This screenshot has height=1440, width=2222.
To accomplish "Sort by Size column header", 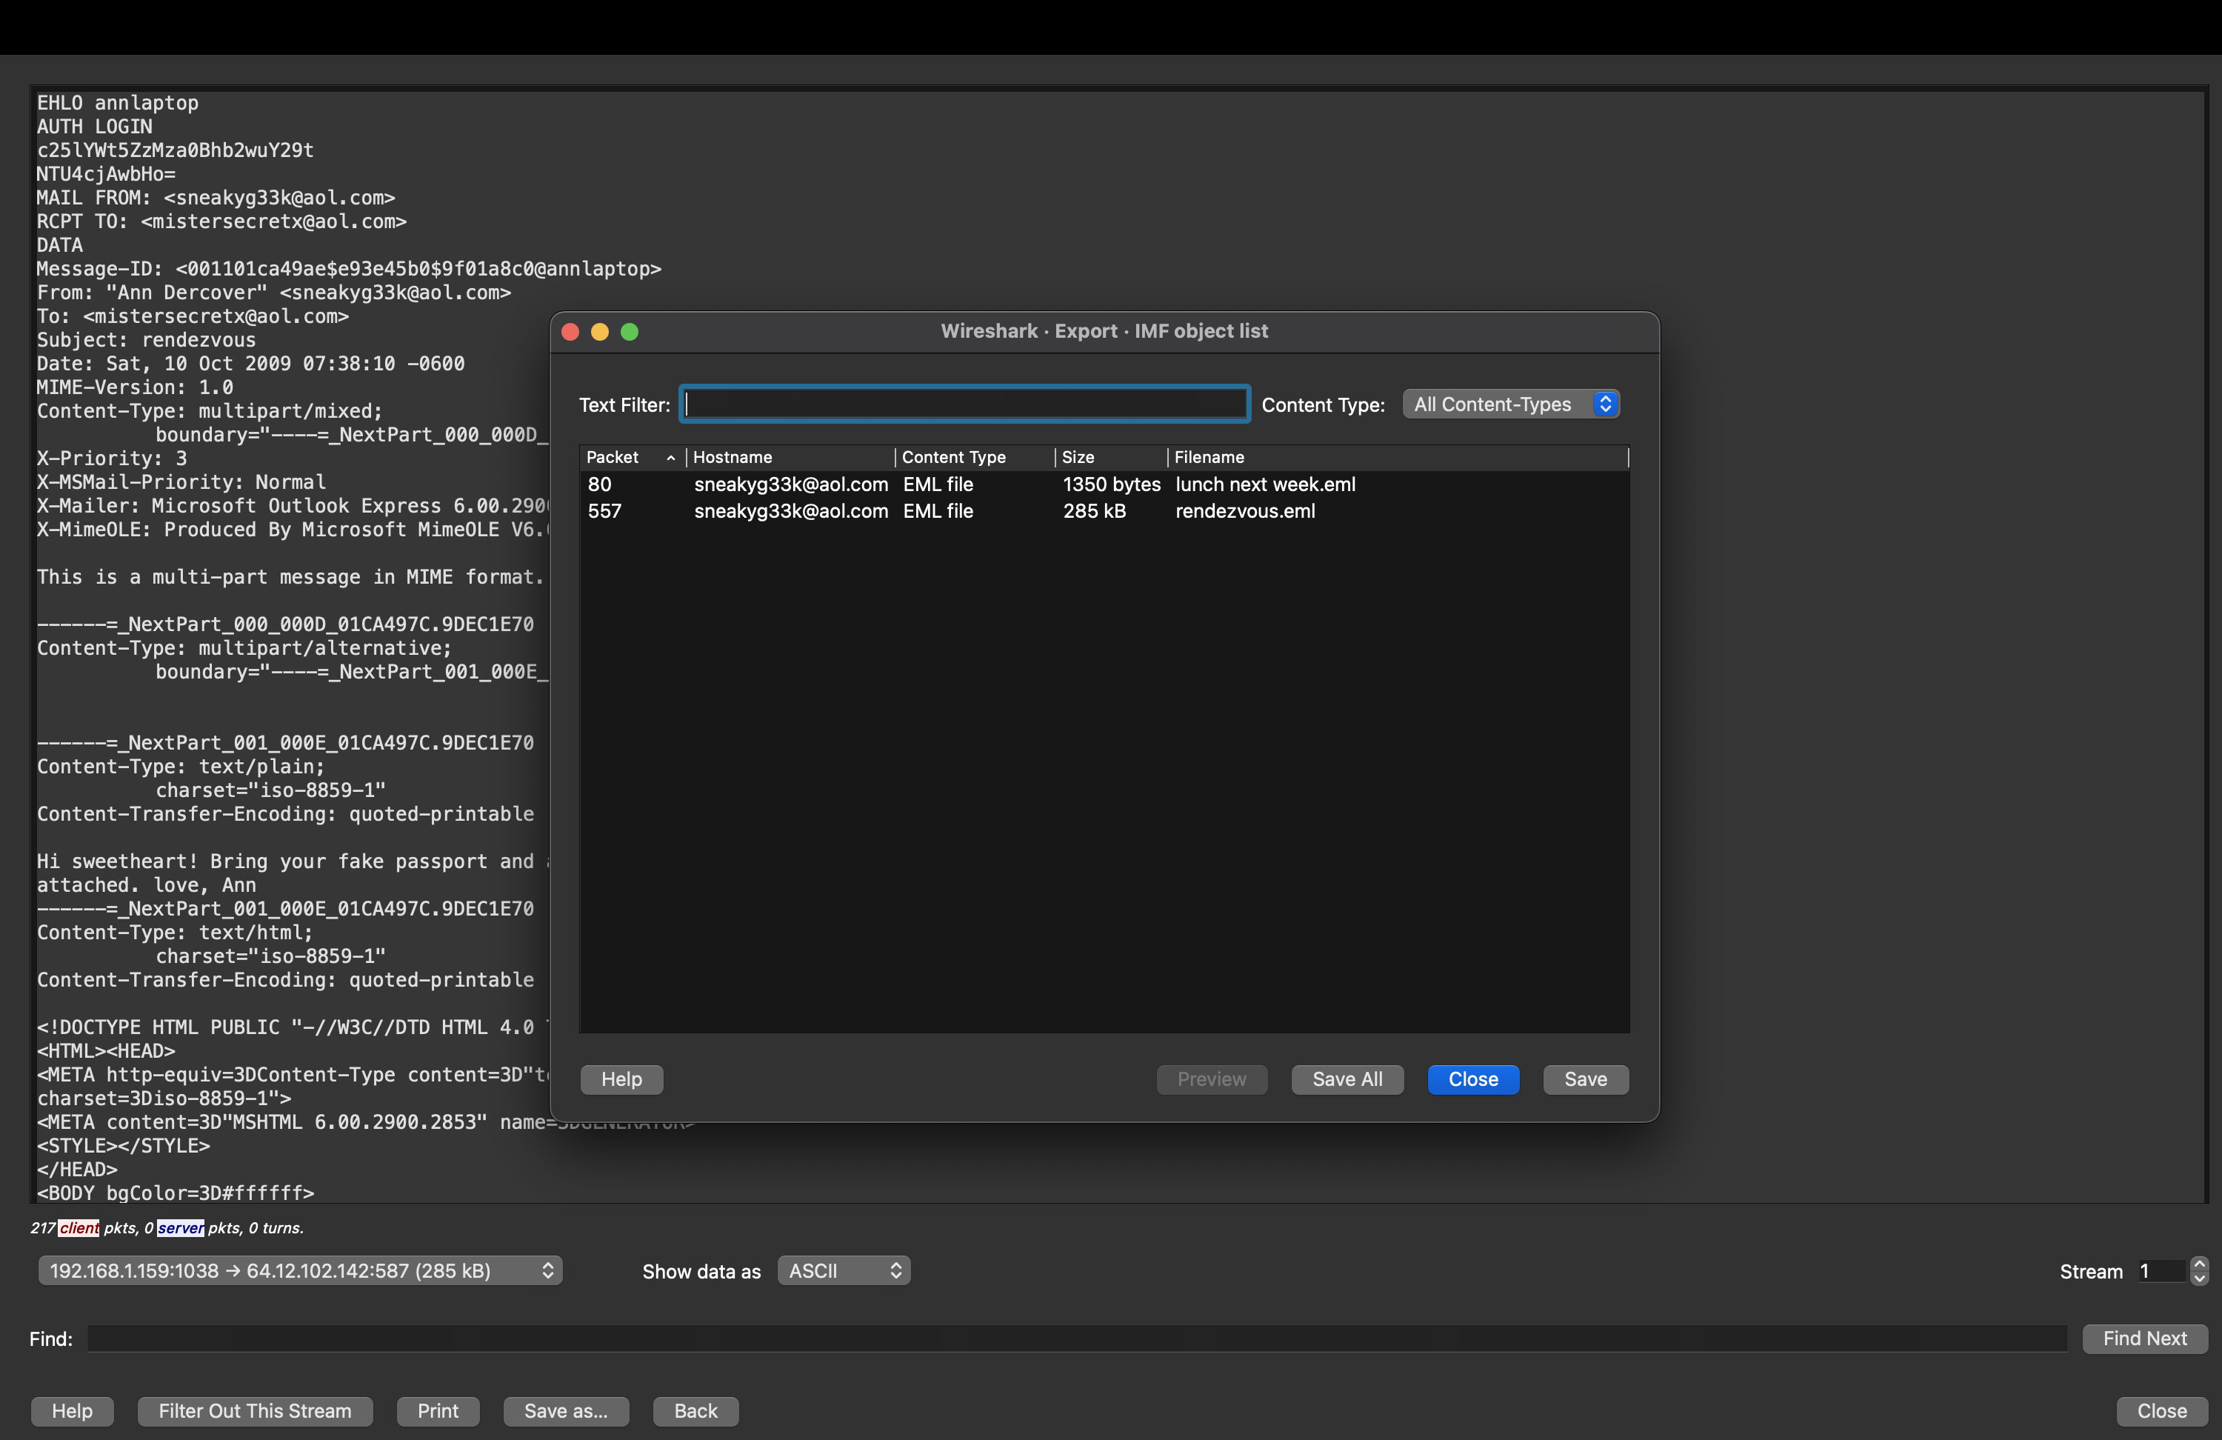I will 1078,458.
